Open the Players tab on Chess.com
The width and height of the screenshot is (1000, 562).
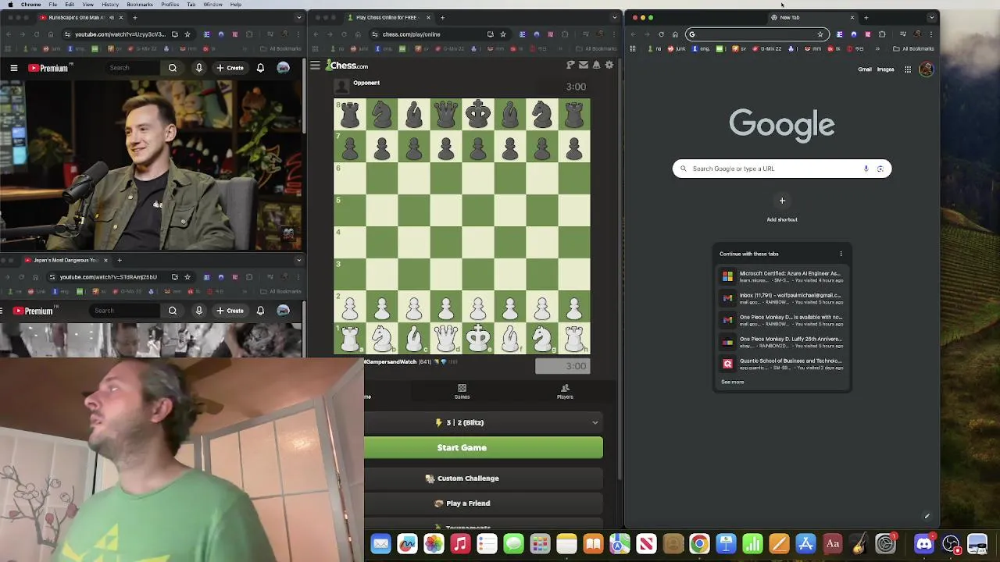pos(565,391)
